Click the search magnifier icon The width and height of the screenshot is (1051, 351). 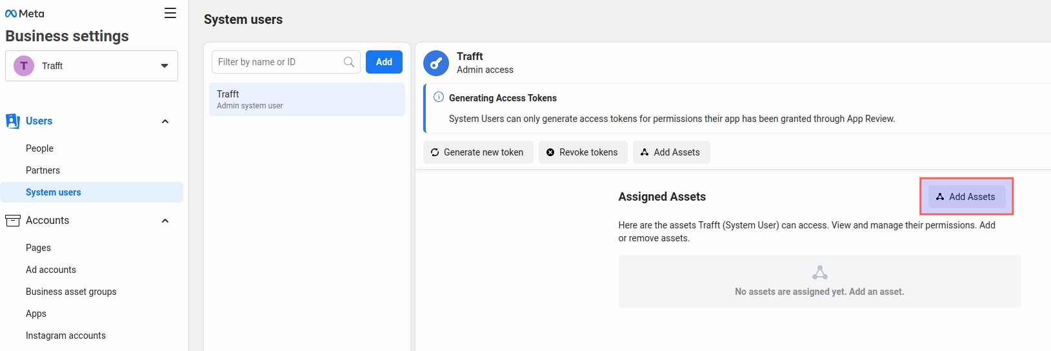point(349,62)
